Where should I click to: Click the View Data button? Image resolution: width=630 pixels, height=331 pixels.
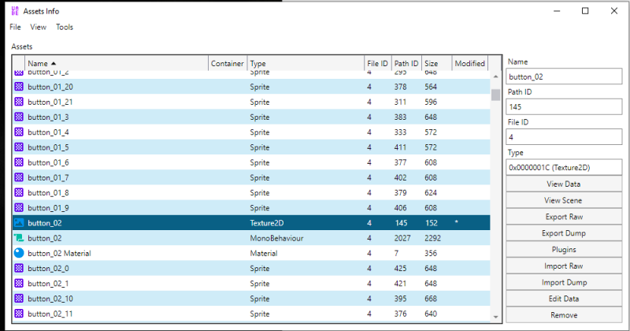[564, 184]
